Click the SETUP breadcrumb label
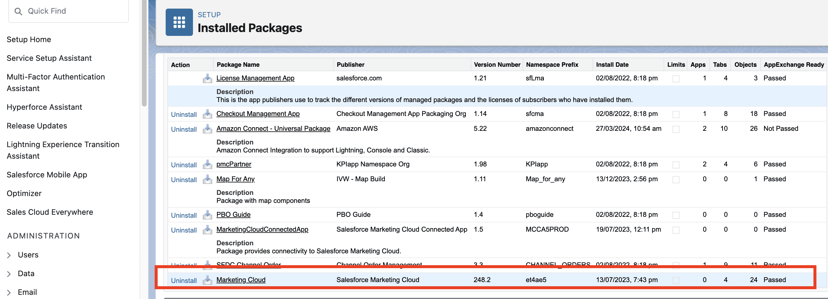This screenshot has width=828, height=299. 209,15
